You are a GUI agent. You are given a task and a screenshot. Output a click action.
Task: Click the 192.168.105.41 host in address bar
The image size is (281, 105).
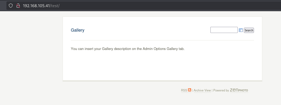36,6
